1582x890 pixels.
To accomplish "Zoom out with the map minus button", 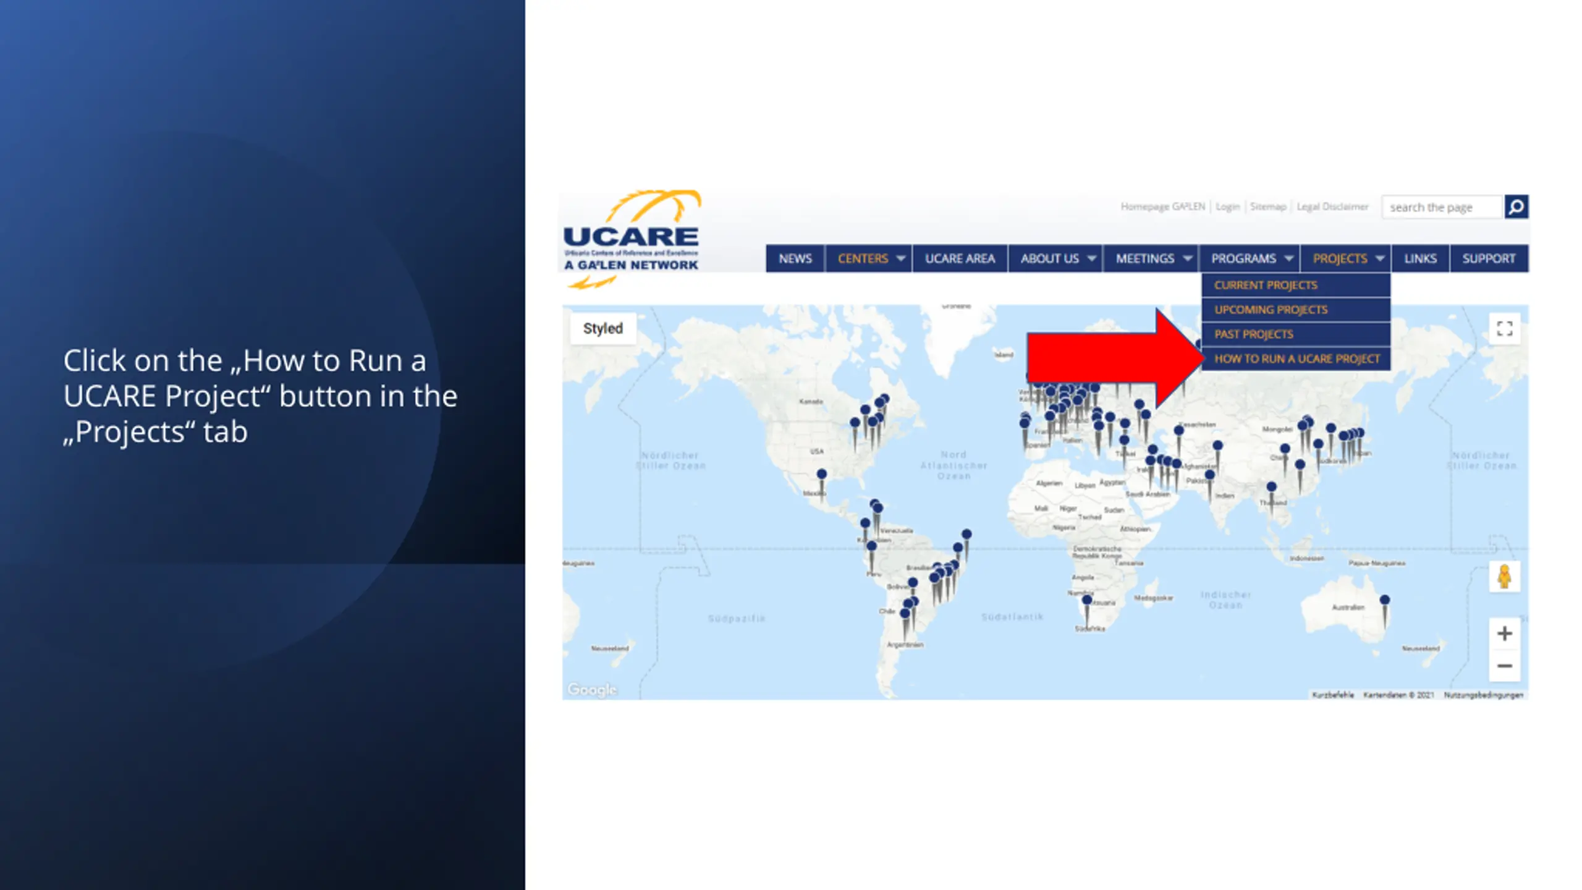I will pos(1504,666).
